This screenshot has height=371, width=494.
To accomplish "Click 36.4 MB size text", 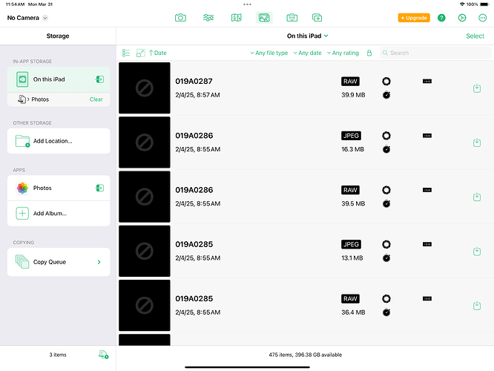I will pyautogui.click(x=353, y=312).
